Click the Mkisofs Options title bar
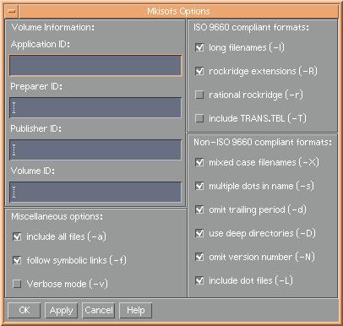This screenshot has height=326, width=343. (178, 11)
